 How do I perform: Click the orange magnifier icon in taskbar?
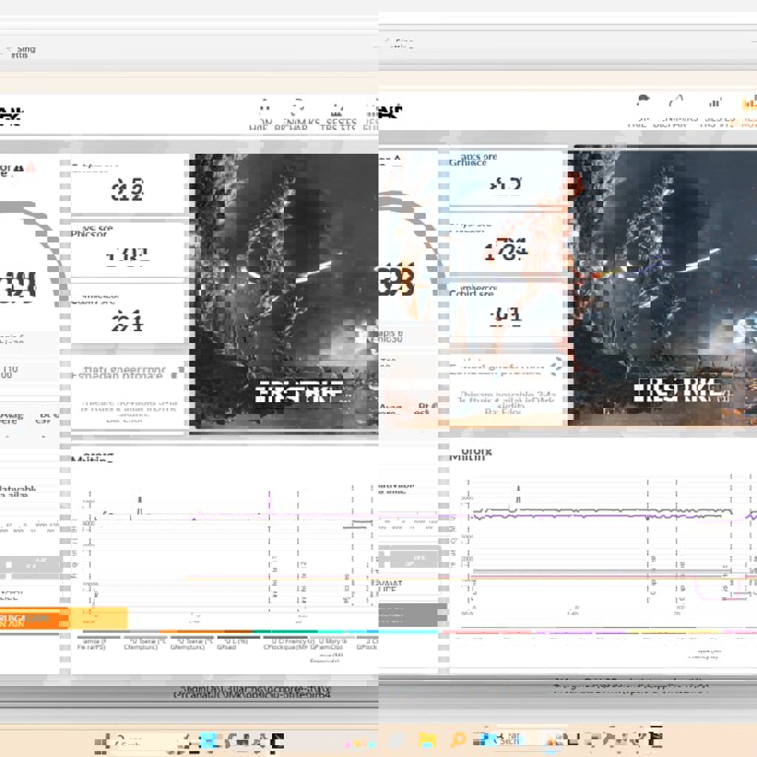click(x=458, y=740)
